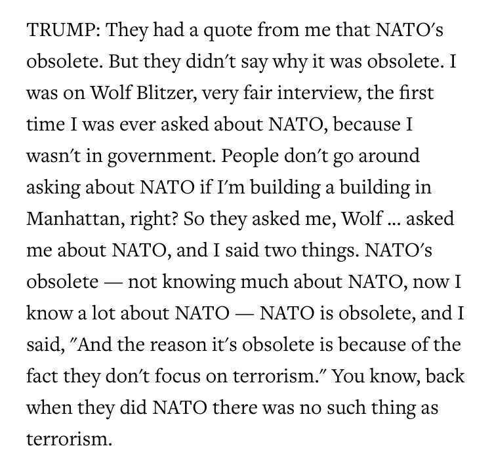Click the name "Blitzer"
The image size is (492, 465).
click(x=167, y=93)
